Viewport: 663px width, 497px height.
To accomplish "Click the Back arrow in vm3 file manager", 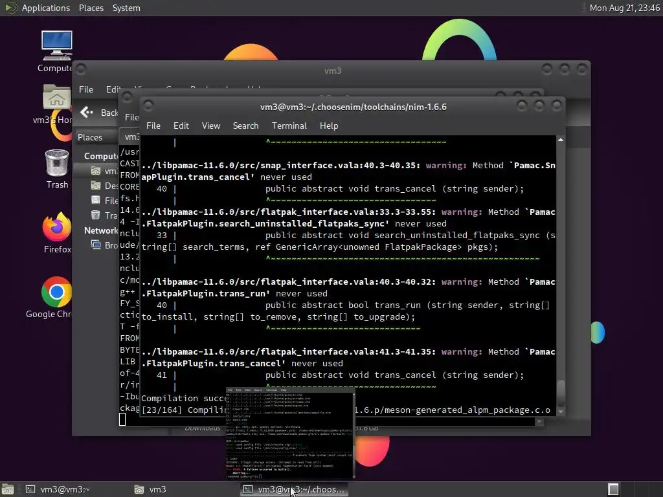I will click(x=87, y=112).
